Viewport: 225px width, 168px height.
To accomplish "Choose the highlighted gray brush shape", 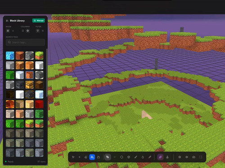I will pyautogui.click(x=108, y=157).
